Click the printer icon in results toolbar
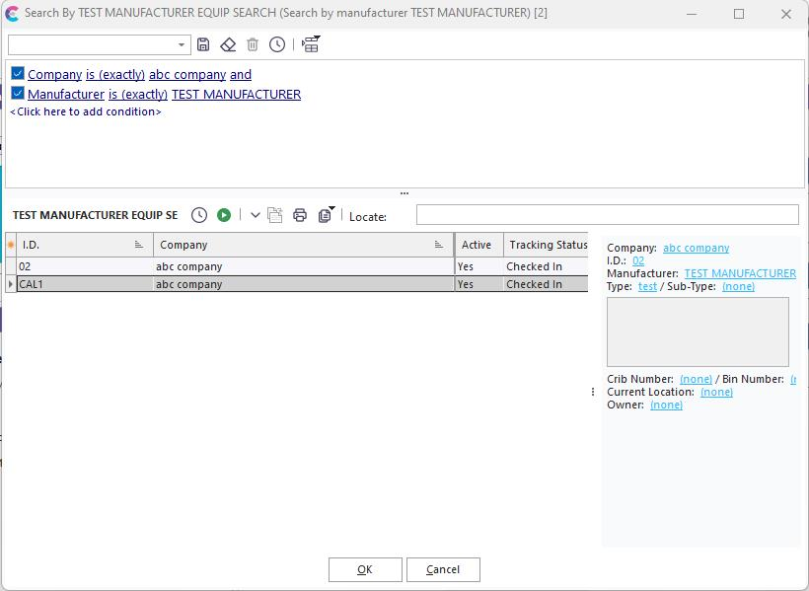This screenshot has width=809, height=591. click(300, 215)
